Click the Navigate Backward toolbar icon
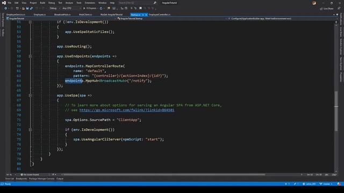 tap(6, 9)
